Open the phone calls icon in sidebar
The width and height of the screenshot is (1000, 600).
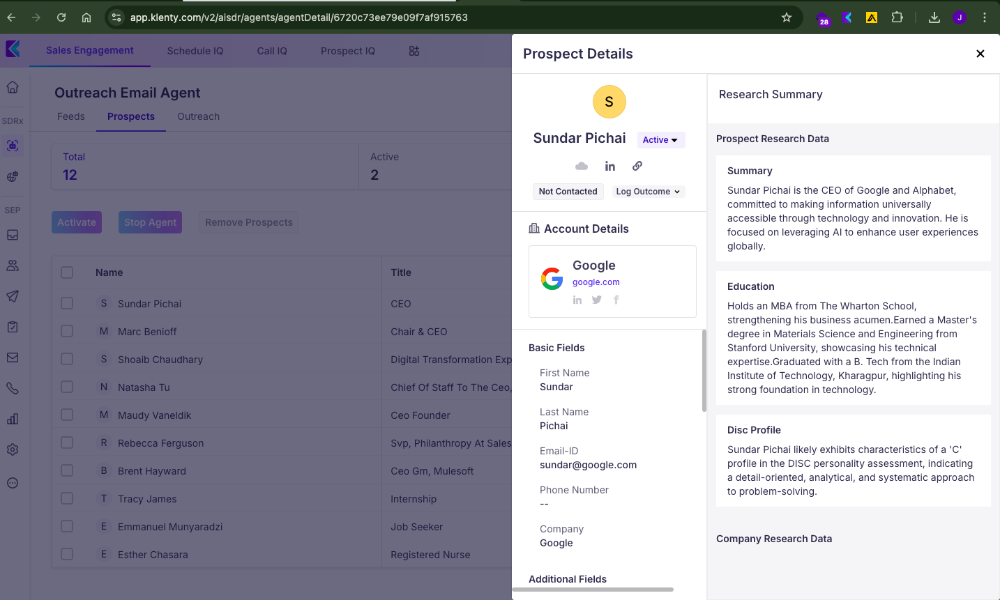click(x=13, y=388)
